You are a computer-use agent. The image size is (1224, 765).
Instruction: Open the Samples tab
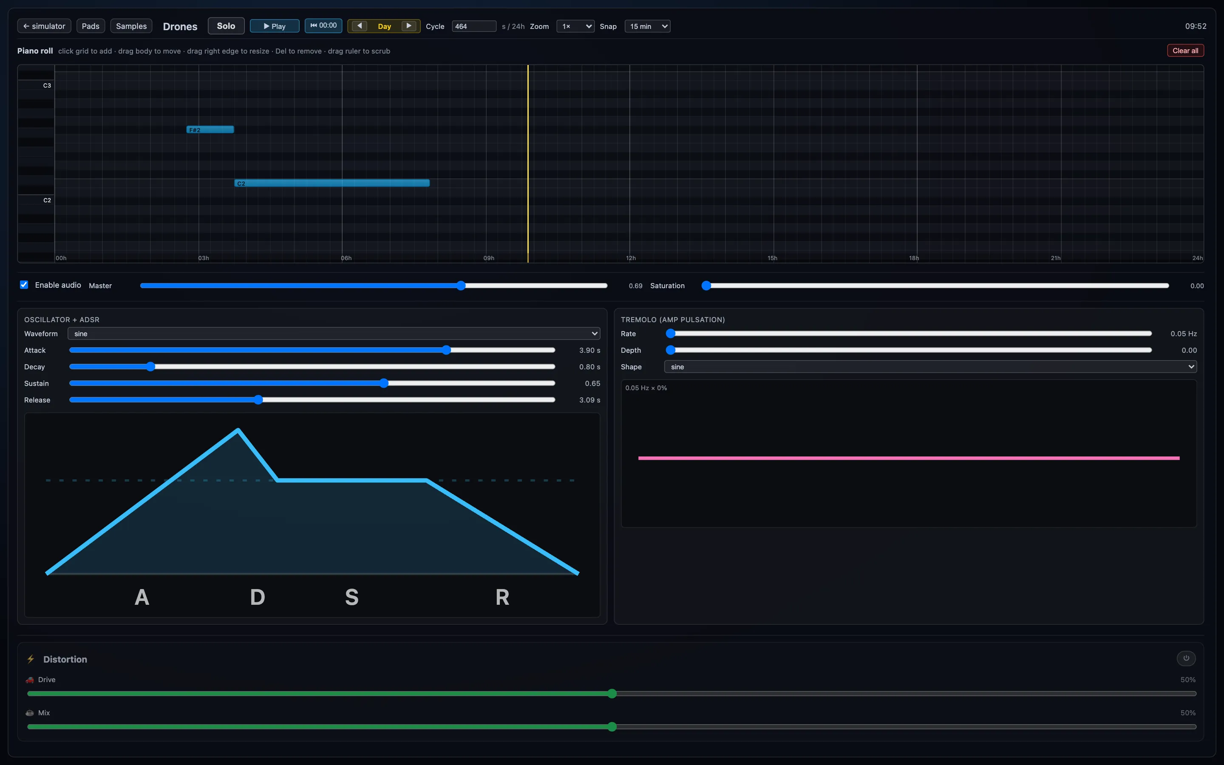pos(131,26)
